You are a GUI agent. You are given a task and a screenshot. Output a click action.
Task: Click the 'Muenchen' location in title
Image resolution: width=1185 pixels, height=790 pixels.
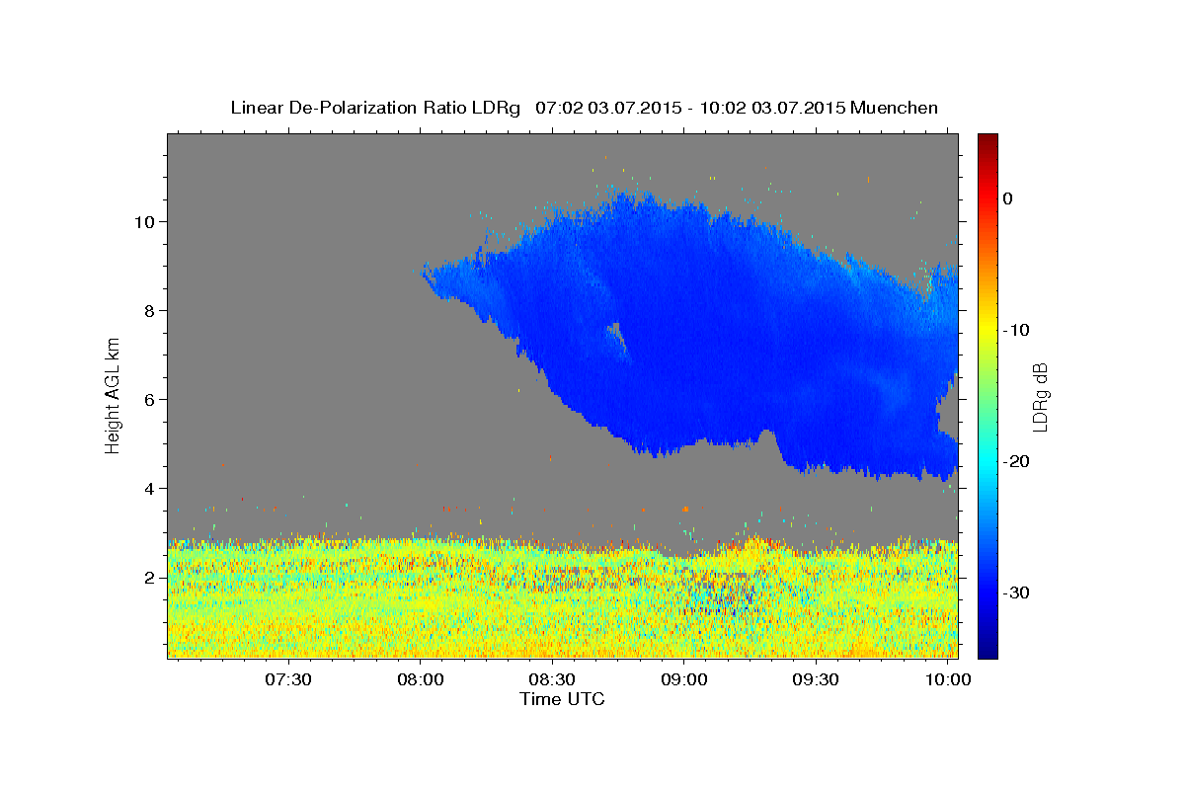point(896,108)
